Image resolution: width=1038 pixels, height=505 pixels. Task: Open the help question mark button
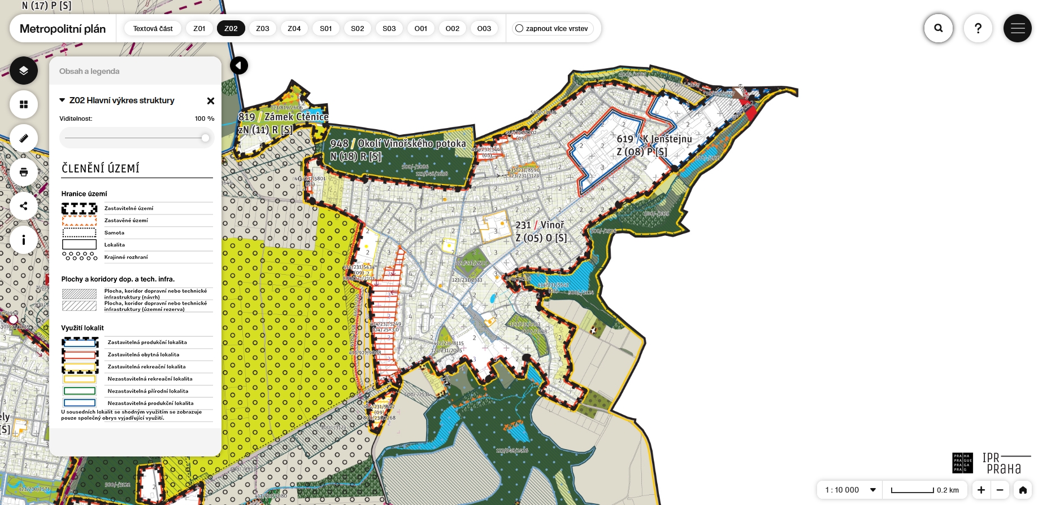[x=978, y=28]
